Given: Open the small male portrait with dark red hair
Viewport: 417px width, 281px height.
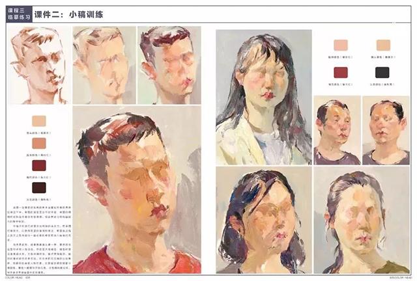Looking at the screenshot, I should pyautogui.click(x=169, y=65).
